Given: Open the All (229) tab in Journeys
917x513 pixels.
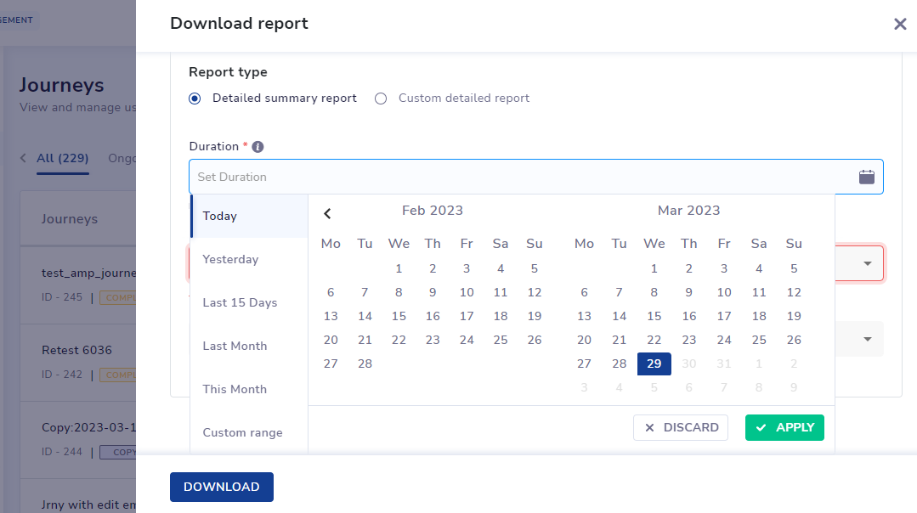Looking at the screenshot, I should click(x=63, y=158).
